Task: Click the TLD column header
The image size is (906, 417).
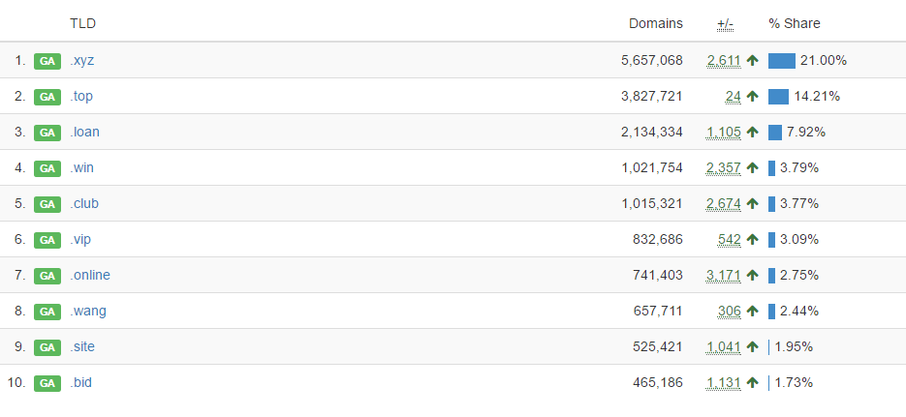Action: pyautogui.click(x=82, y=23)
